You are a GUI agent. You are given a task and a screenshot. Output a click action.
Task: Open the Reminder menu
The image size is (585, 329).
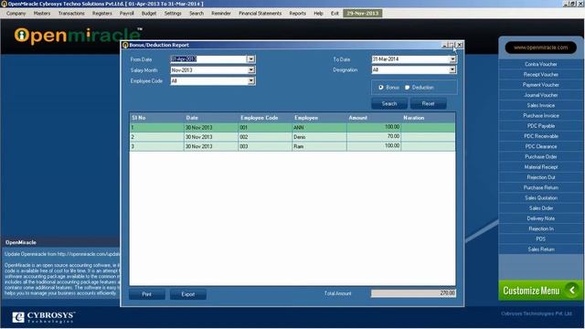pos(221,13)
